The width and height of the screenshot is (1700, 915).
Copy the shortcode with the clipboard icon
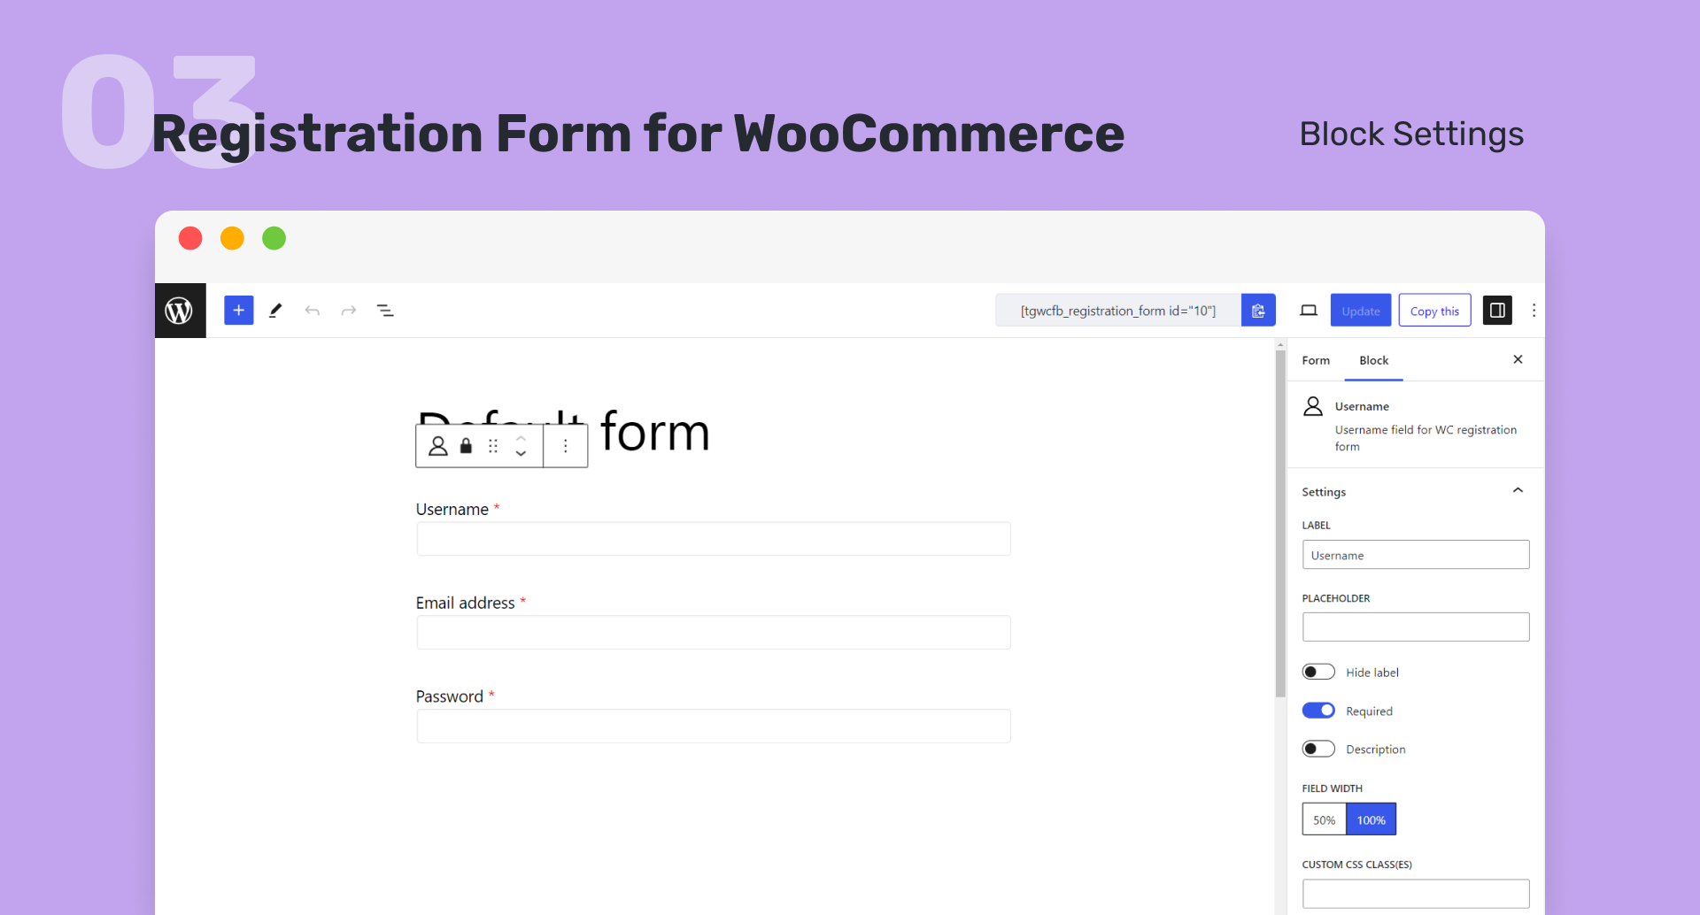tap(1258, 311)
